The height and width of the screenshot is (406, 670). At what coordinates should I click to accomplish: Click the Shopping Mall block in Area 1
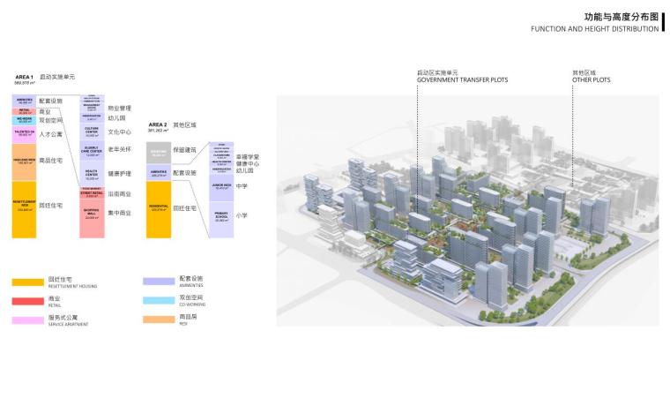92,217
